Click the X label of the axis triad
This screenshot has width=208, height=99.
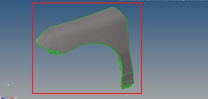[16, 98]
